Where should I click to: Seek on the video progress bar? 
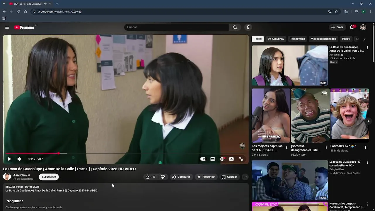tap(126, 153)
